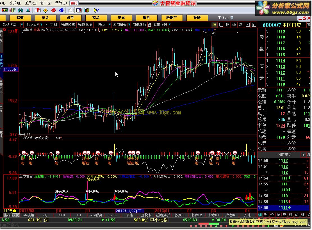This screenshot has width=312, height=230.
Task: Click the 服务 yellow button
Action: point(146,18)
